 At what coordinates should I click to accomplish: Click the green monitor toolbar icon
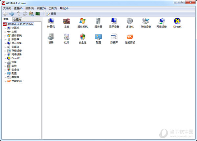(x=37, y=13)
